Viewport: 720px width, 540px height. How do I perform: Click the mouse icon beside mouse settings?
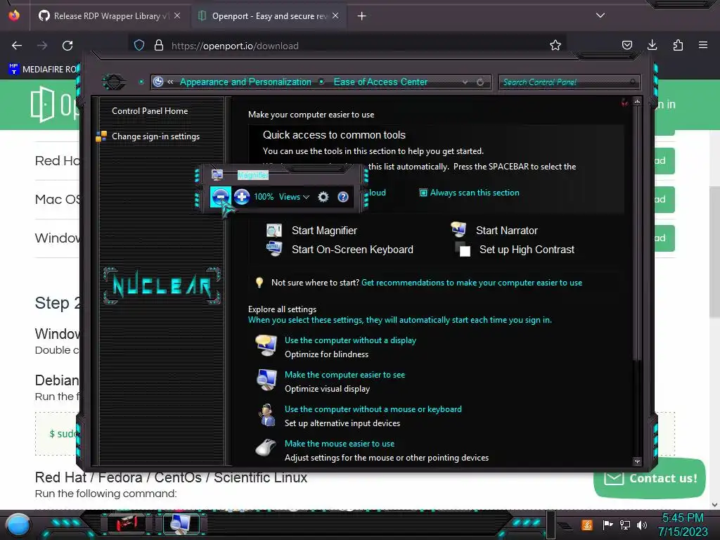[x=266, y=447]
